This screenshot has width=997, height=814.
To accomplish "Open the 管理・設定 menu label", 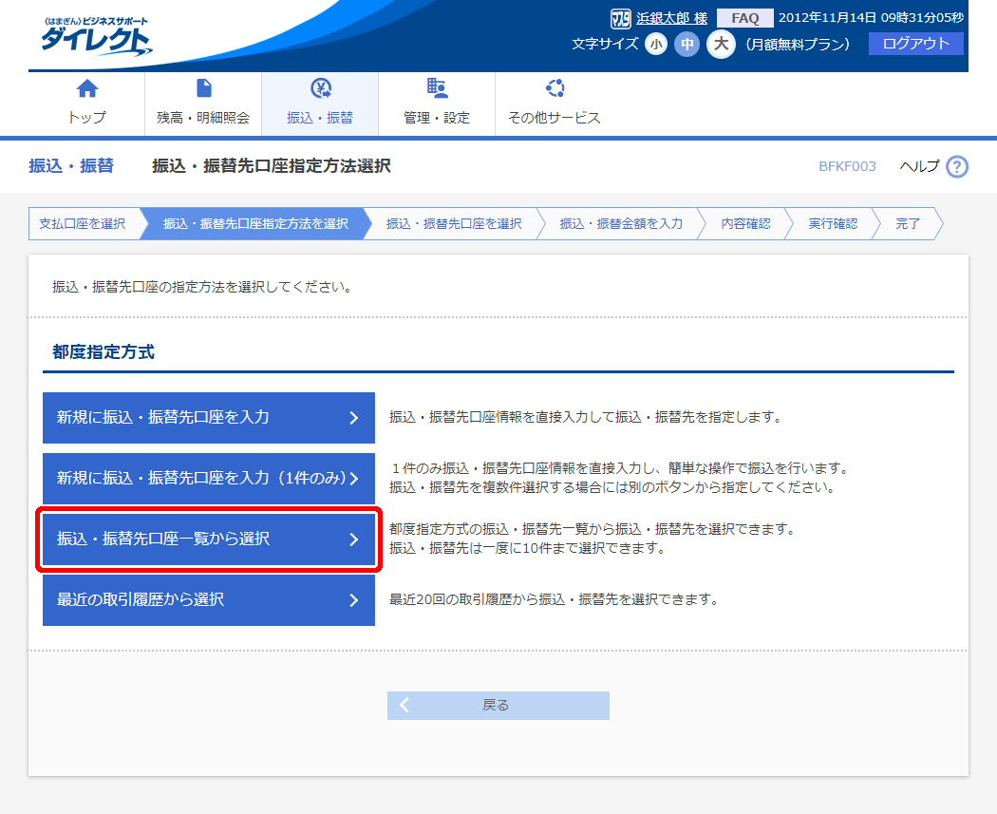I will 437,118.
